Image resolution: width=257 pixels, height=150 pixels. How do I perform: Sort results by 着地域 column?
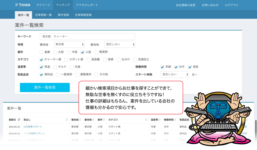89,119
